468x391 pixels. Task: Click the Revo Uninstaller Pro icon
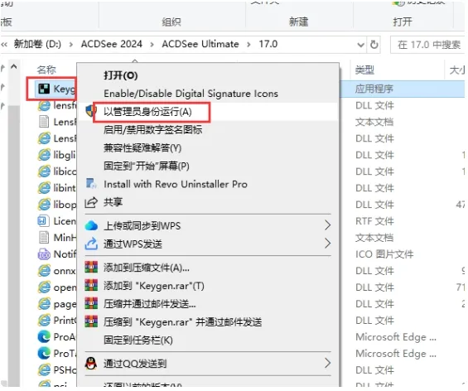pyautogui.click(x=91, y=184)
